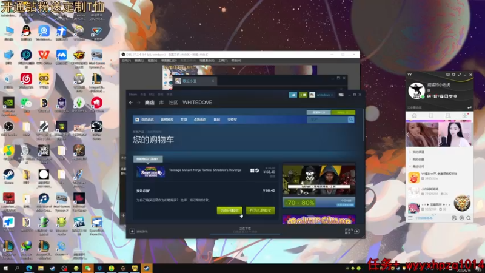
Task: Open Teenage Mutant Ninja Turtles: Shredder's Revenge title
Action: click(x=205, y=170)
